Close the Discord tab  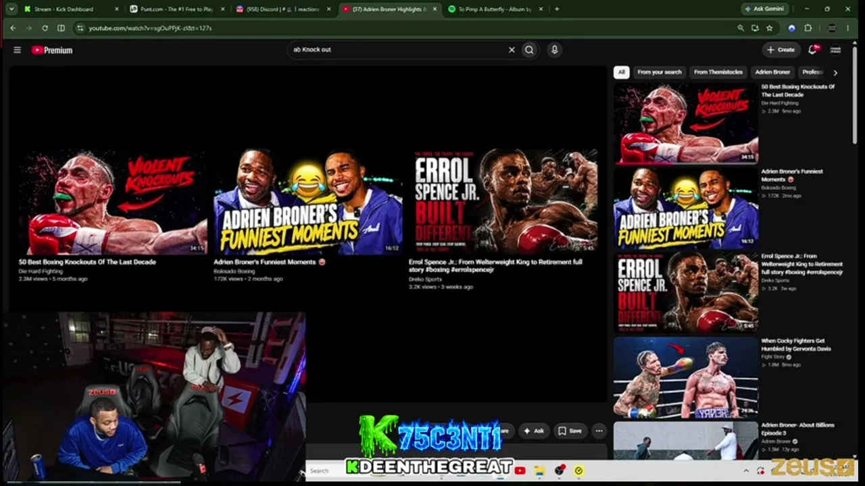click(329, 9)
